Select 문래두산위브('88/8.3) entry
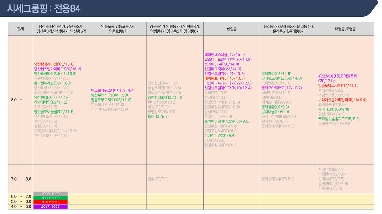Viewport: 382px width, 214px height. pyautogui.click(x=278, y=116)
